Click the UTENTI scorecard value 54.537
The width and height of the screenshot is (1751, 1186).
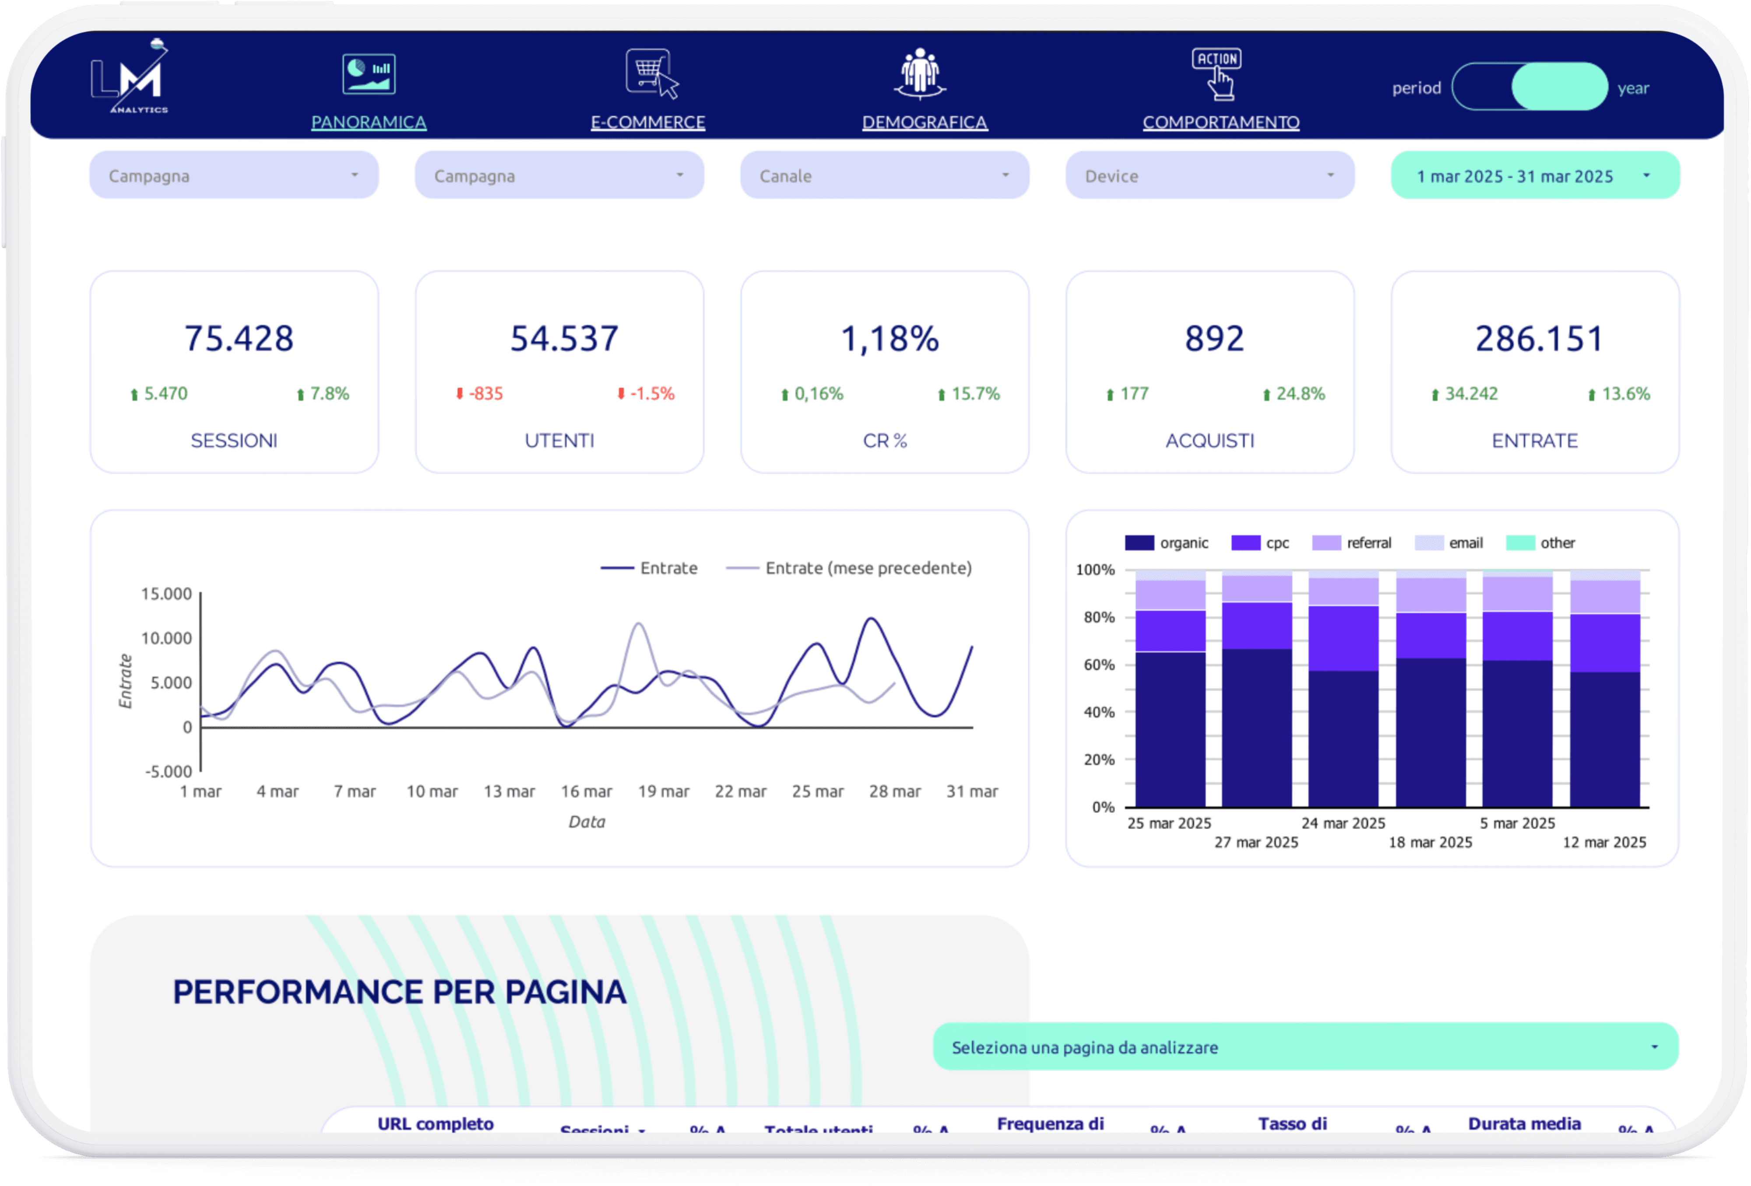[x=564, y=338]
